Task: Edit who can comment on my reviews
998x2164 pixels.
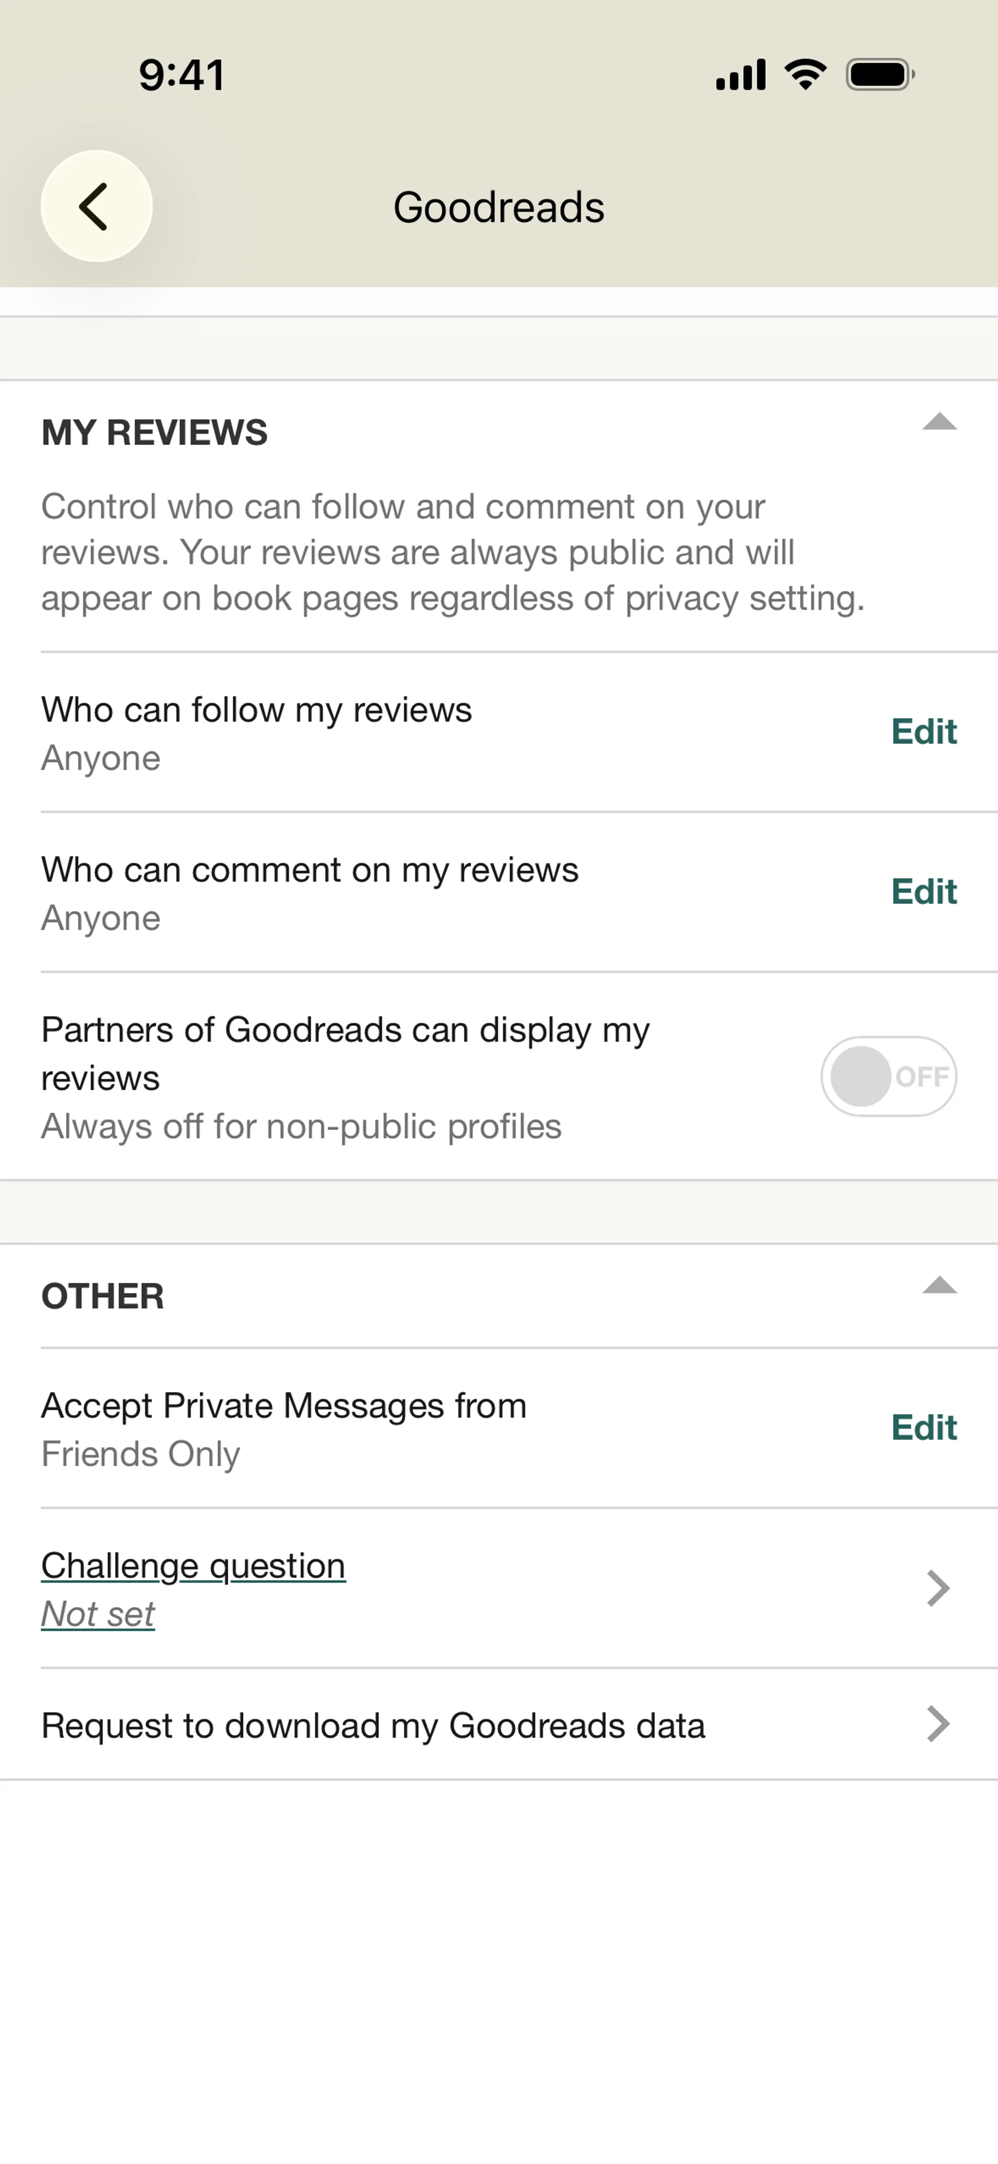Action: tap(923, 891)
